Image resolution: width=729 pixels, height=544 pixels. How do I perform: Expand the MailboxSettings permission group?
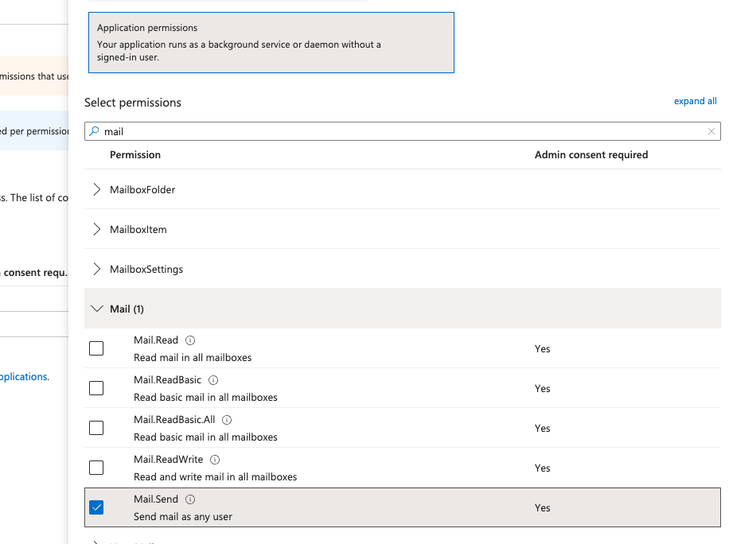[x=96, y=269]
